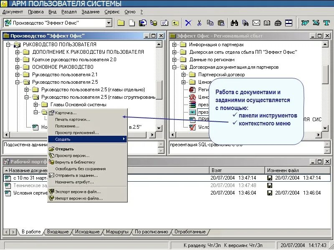Sort by Изменен файл column header

298,170
